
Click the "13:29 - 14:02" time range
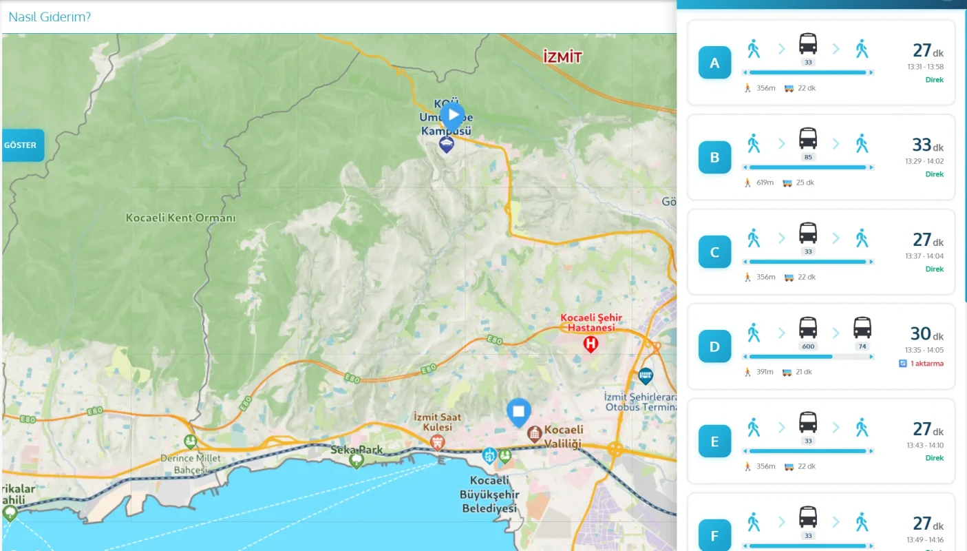coord(924,161)
